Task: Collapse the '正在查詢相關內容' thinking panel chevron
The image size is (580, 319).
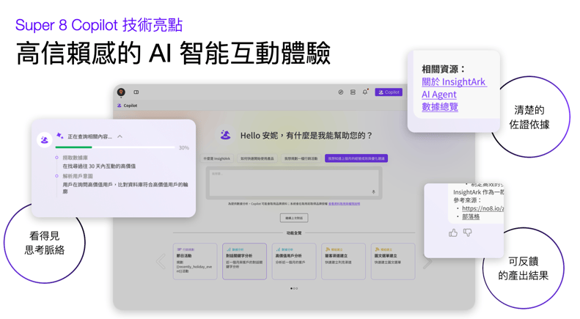Action: click(120, 136)
